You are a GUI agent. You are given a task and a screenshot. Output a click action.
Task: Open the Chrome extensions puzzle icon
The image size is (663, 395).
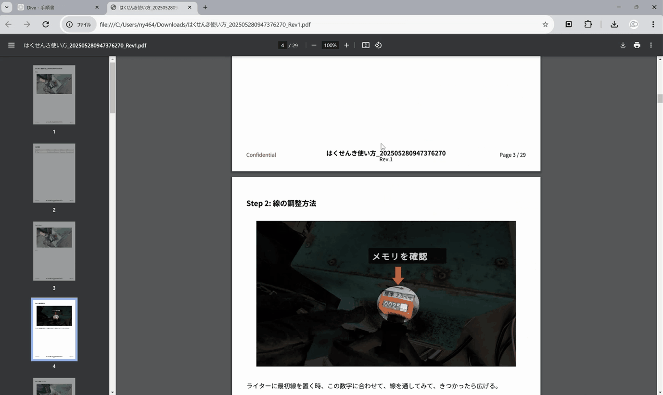tap(588, 25)
